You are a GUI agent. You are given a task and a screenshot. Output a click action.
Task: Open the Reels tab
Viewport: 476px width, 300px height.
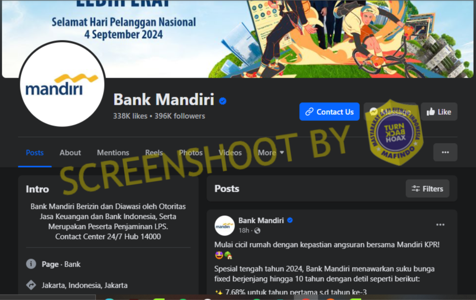pos(154,153)
